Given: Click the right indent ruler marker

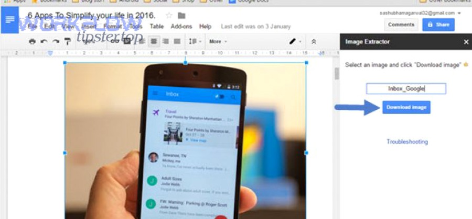Looking at the screenshot, I should click(x=321, y=53).
